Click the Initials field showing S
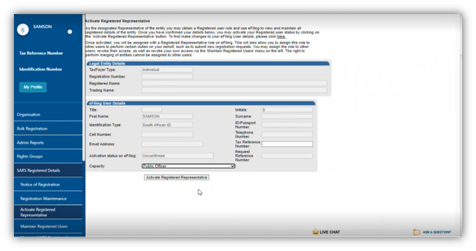 [x=287, y=109]
